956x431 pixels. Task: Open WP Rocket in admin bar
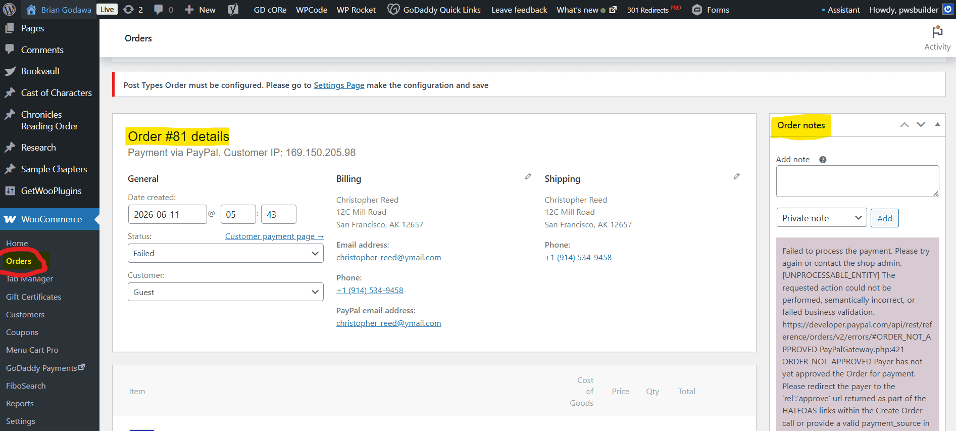point(357,10)
